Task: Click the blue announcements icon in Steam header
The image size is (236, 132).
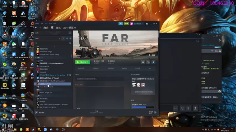Action: [120, 24]
